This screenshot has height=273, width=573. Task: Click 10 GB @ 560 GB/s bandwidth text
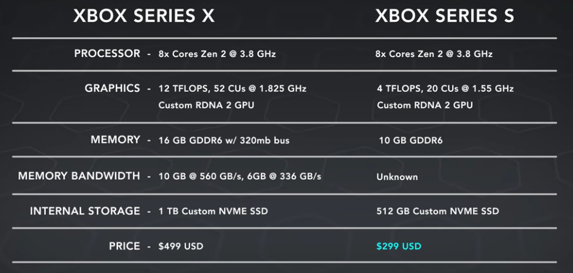pyautogui.click(x=201, y=176)
